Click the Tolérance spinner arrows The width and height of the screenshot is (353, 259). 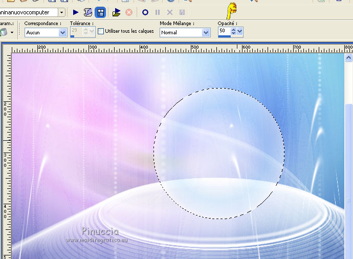[x=85, y=31]
